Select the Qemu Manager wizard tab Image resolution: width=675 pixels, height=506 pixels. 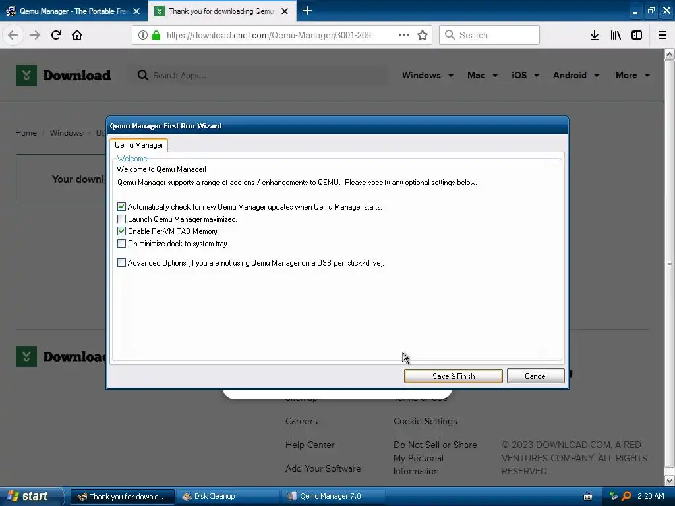138,145
